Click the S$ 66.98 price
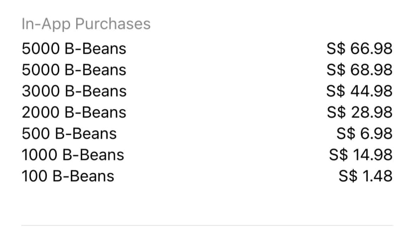The width and height of the screenshot is (413, 233). pos(359,49)
